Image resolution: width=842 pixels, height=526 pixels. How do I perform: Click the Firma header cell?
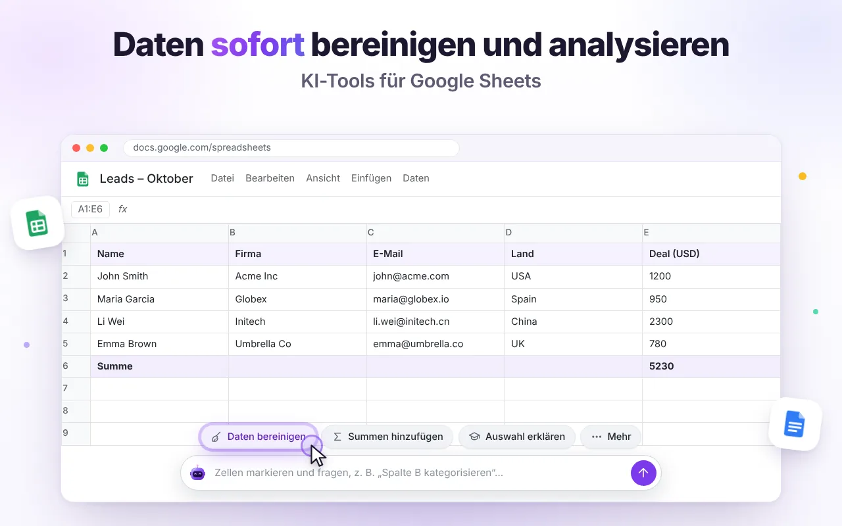[297, 254]
